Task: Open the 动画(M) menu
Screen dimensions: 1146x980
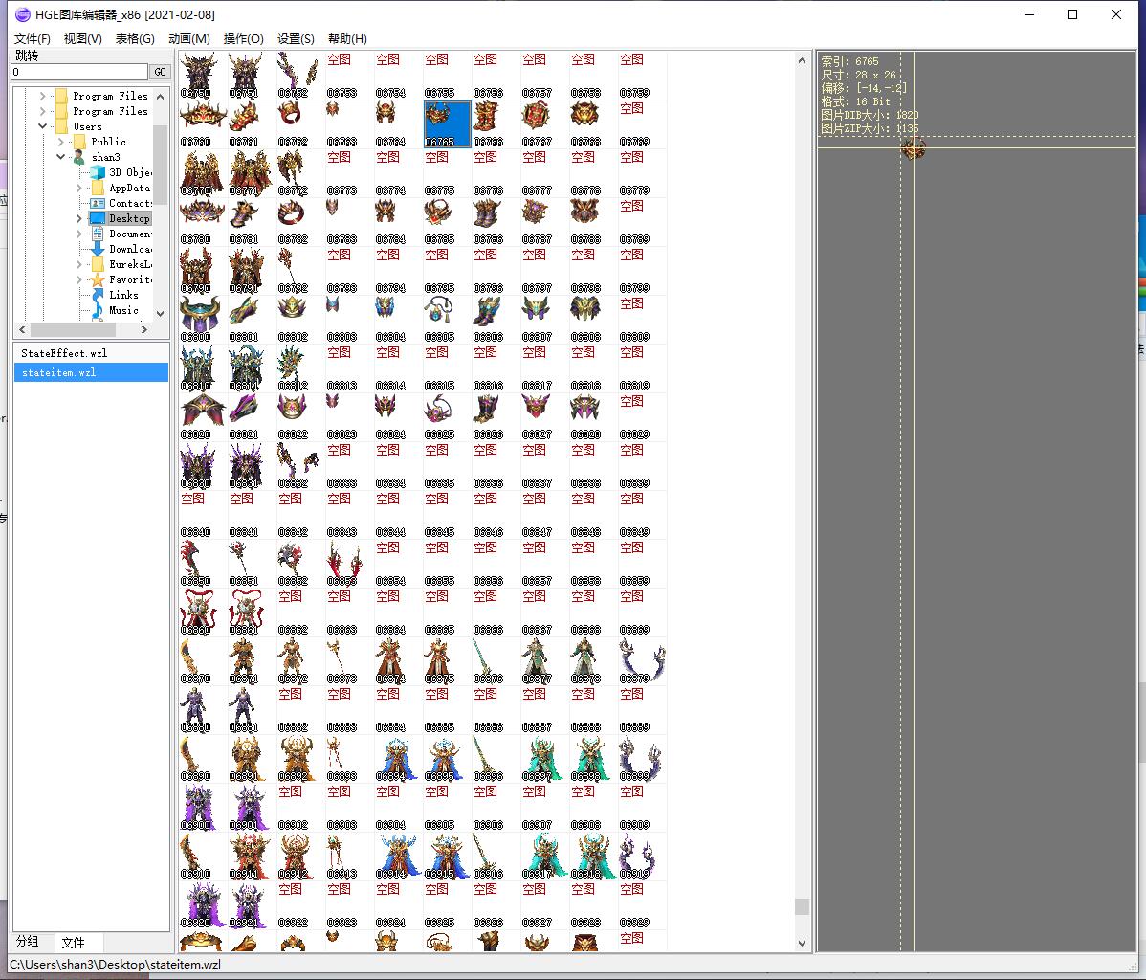Action: point(189,39)
